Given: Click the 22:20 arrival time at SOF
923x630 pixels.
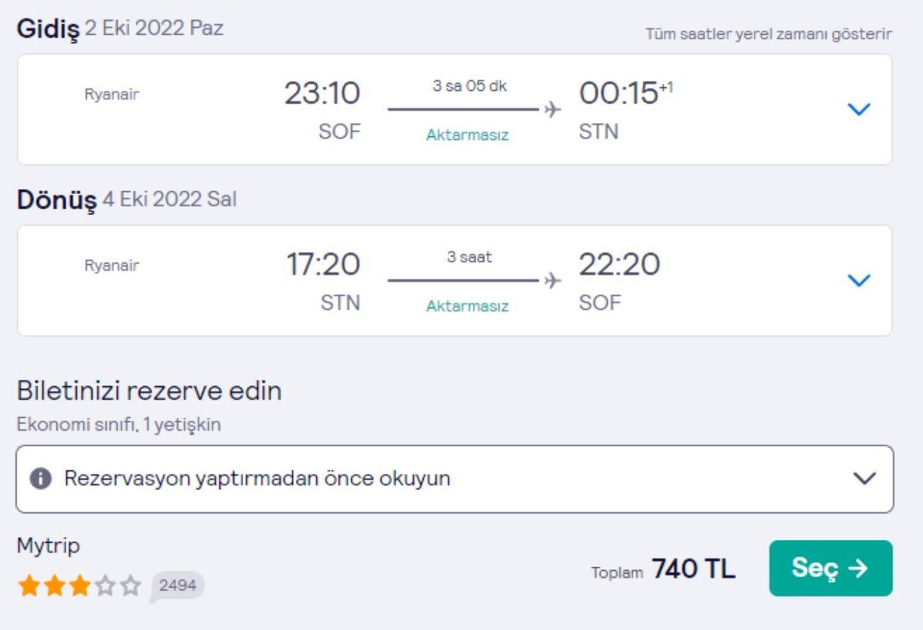Looking at the screenshot, I should coord(619,265).
